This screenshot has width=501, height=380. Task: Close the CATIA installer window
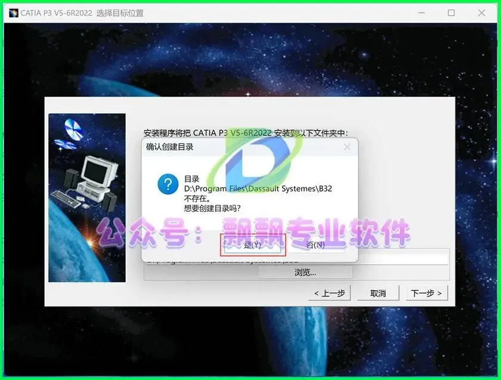point(481,13)
